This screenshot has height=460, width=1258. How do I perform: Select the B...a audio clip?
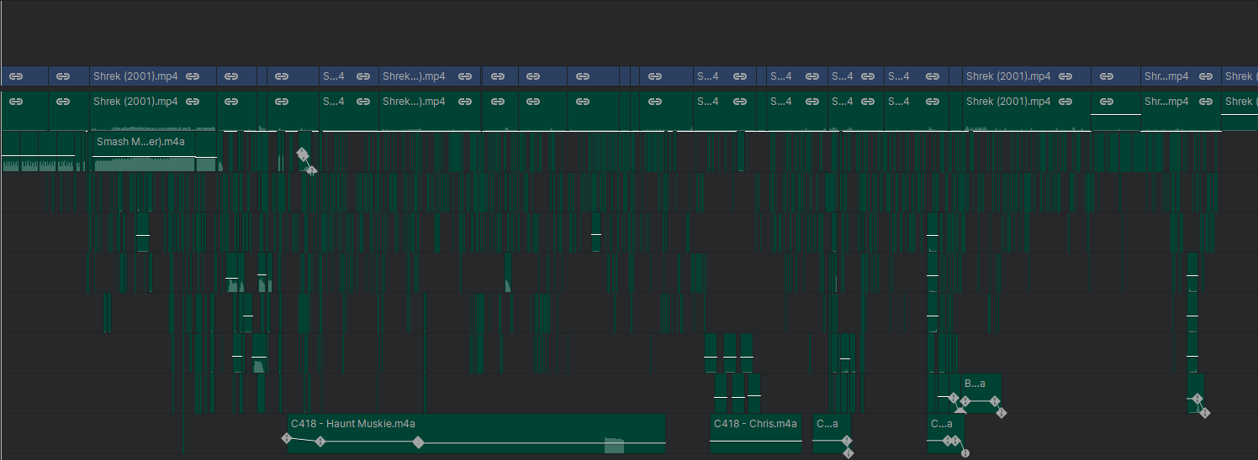tap(981, 393)
